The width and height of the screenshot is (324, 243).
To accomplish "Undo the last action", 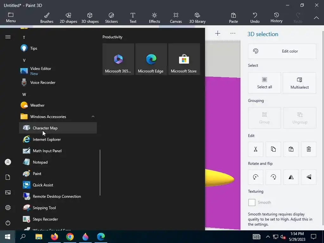I will pyautogui.click(x=255, y=18).
